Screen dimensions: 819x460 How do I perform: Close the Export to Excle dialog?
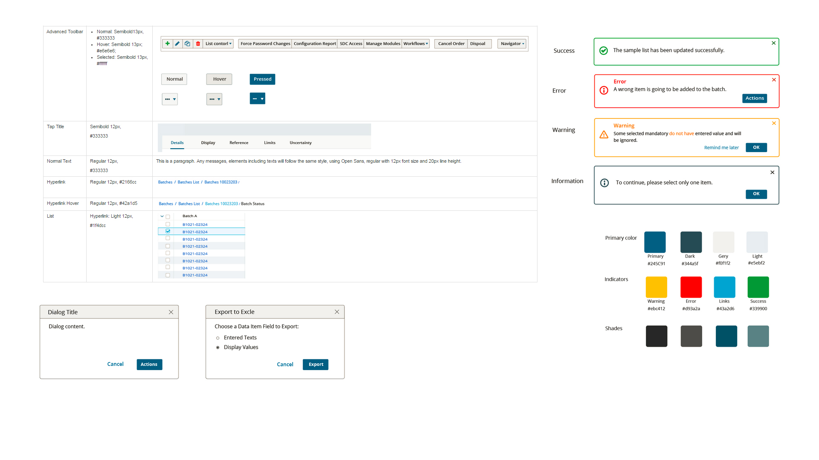pyautogui.click(x=337, y=312)
